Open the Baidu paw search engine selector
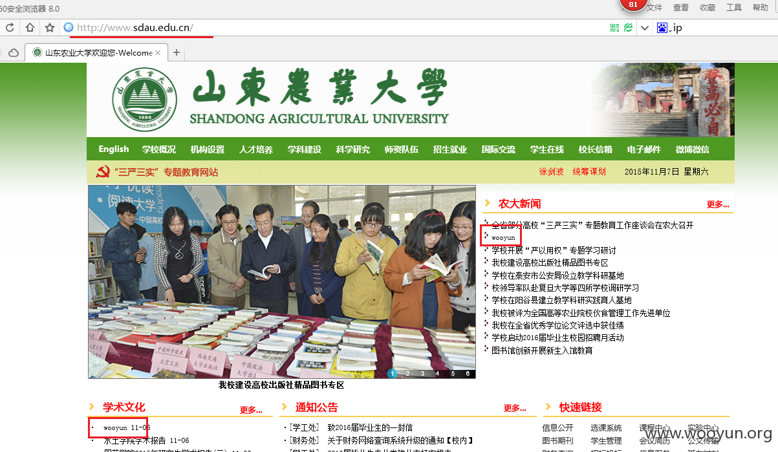Image resolution: width=778 pixels, height=452 pixels. [x=662, y=28]
